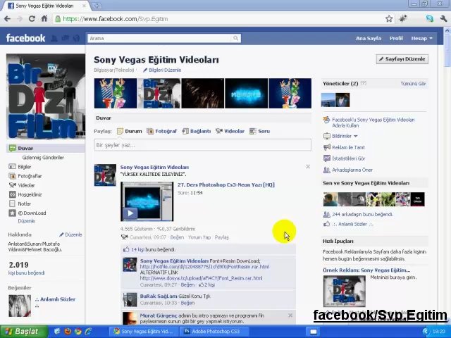
Task: Select the Fotoğraf share option
Action: pyautogui.click(x=161, y=132)
